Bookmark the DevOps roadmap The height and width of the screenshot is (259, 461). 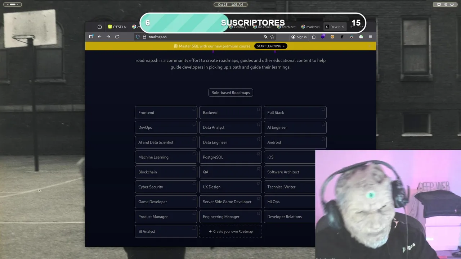[194, 124]
